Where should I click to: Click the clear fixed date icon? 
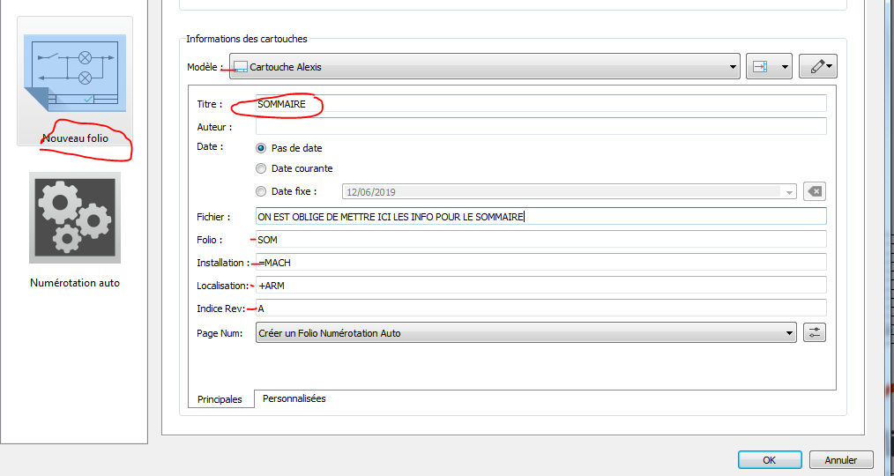[x=816, y=191]
